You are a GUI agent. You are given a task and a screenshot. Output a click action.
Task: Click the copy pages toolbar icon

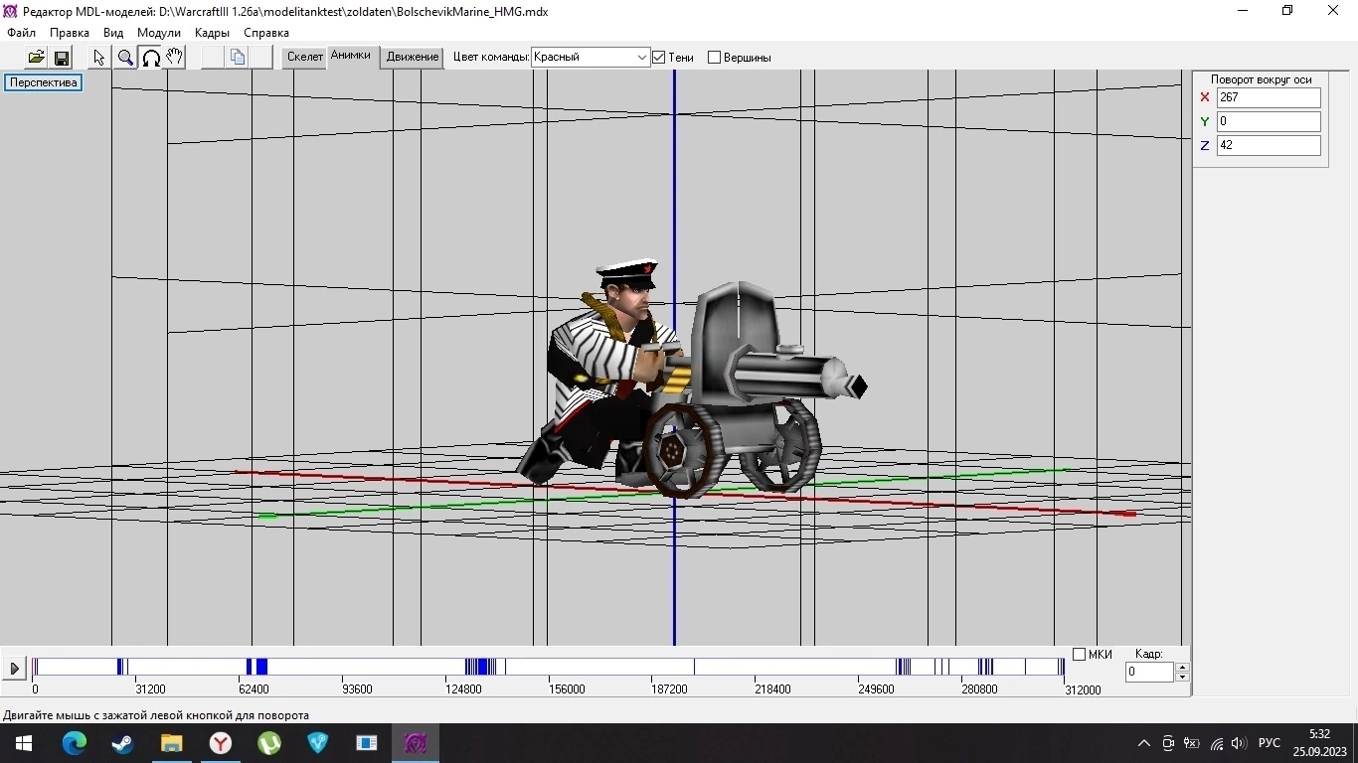(238, 57)
